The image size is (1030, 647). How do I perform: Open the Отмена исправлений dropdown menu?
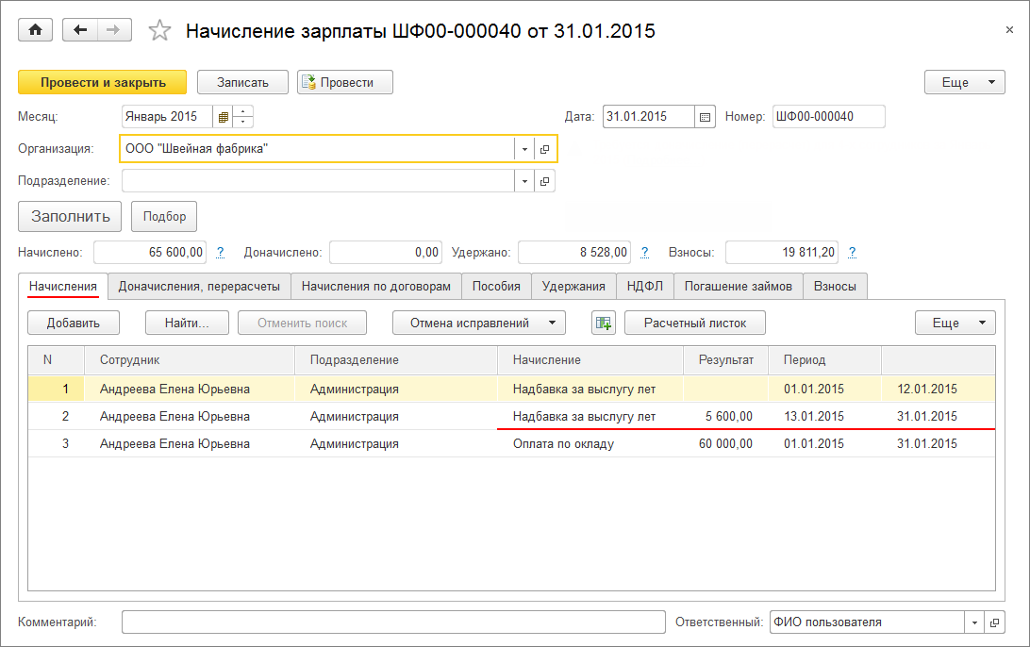click(x=478, y=323)
